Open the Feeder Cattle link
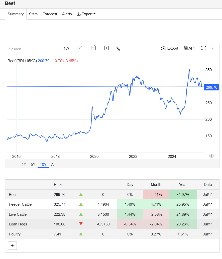Image resolution: width=222 pixels, height=259 pixels. (20, 204)
